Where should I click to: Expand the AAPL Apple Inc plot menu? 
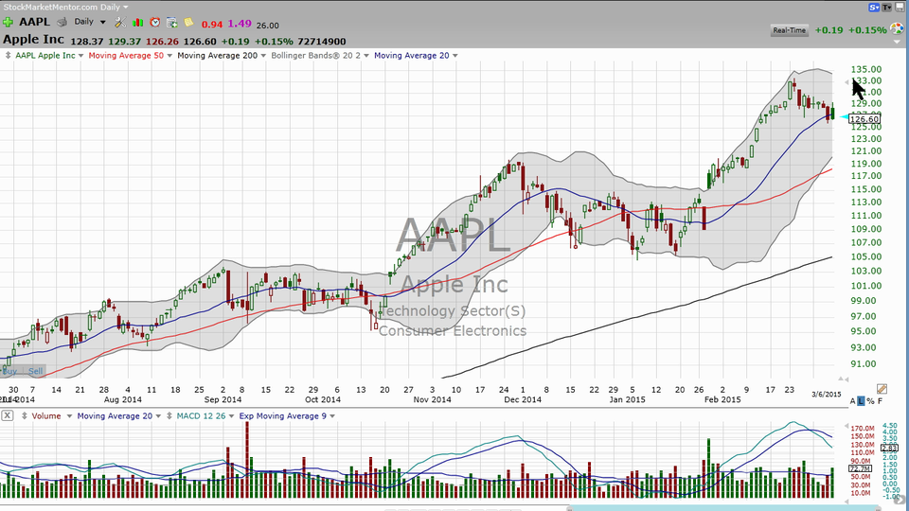point(80,56)
